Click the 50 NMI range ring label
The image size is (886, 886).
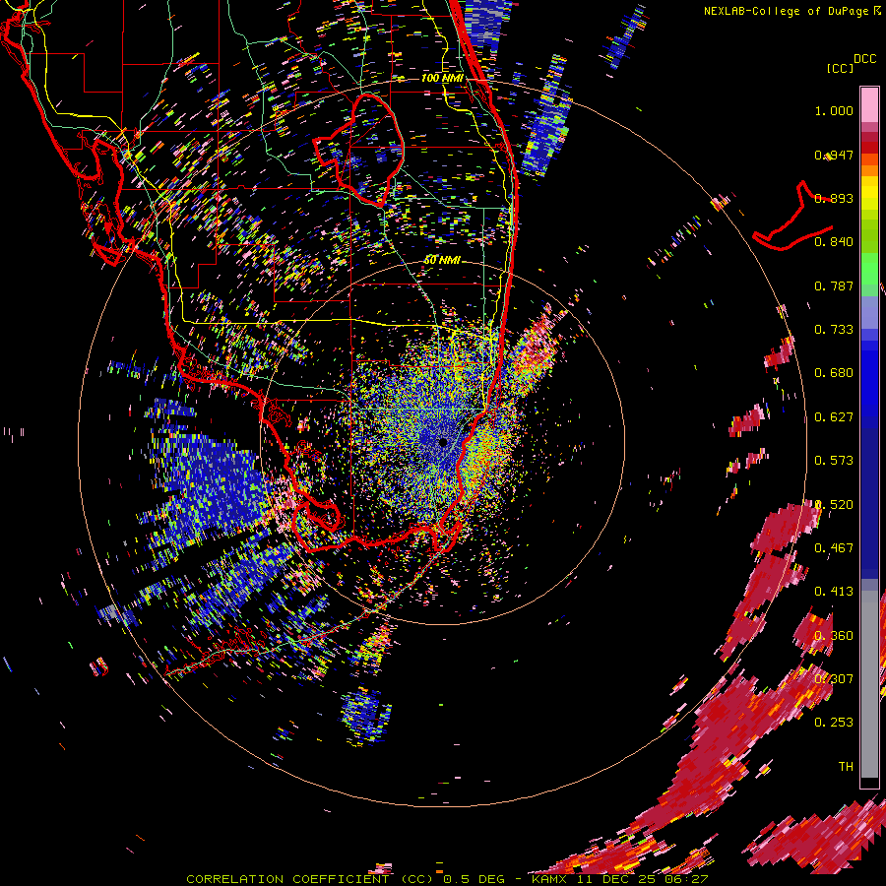click(442, 261)
